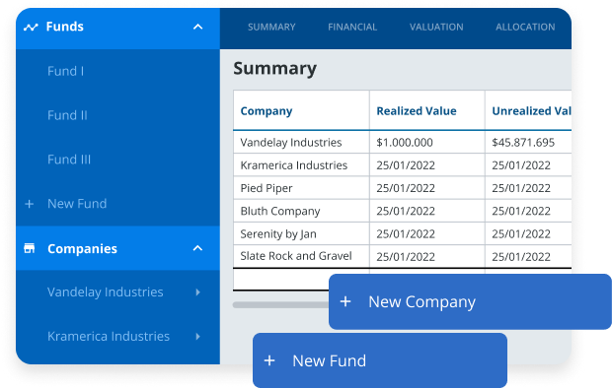
Task: Click the Funds chart line icon
Action: pyautogui.click(x=31, y=27)
